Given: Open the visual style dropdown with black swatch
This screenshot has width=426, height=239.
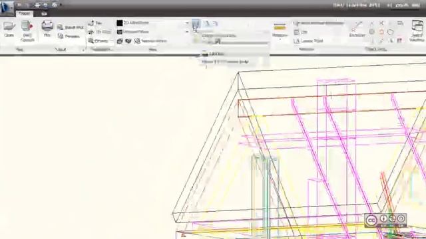Looking at the screenshot, I should pos(152,23).
